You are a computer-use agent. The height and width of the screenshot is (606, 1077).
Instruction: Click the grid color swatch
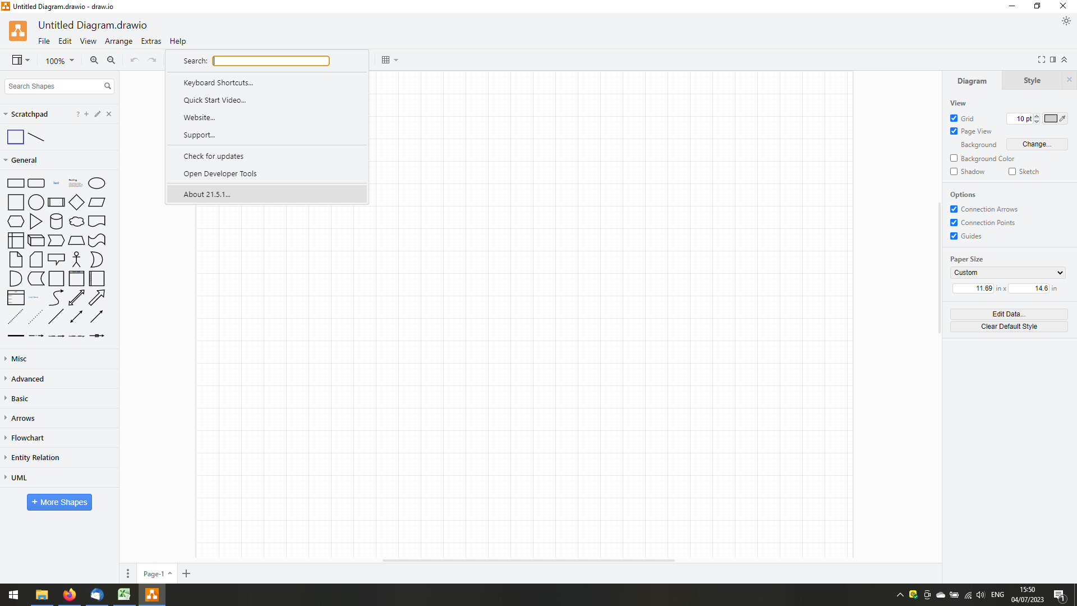click(x=1050, y=118)
